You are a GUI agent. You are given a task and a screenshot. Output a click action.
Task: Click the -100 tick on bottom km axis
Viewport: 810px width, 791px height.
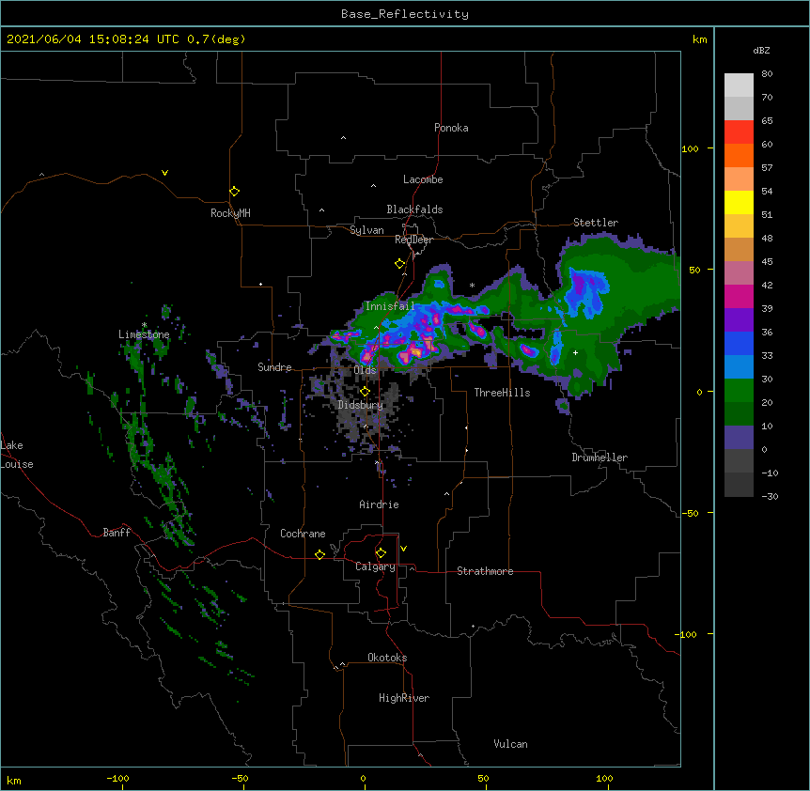117,779
